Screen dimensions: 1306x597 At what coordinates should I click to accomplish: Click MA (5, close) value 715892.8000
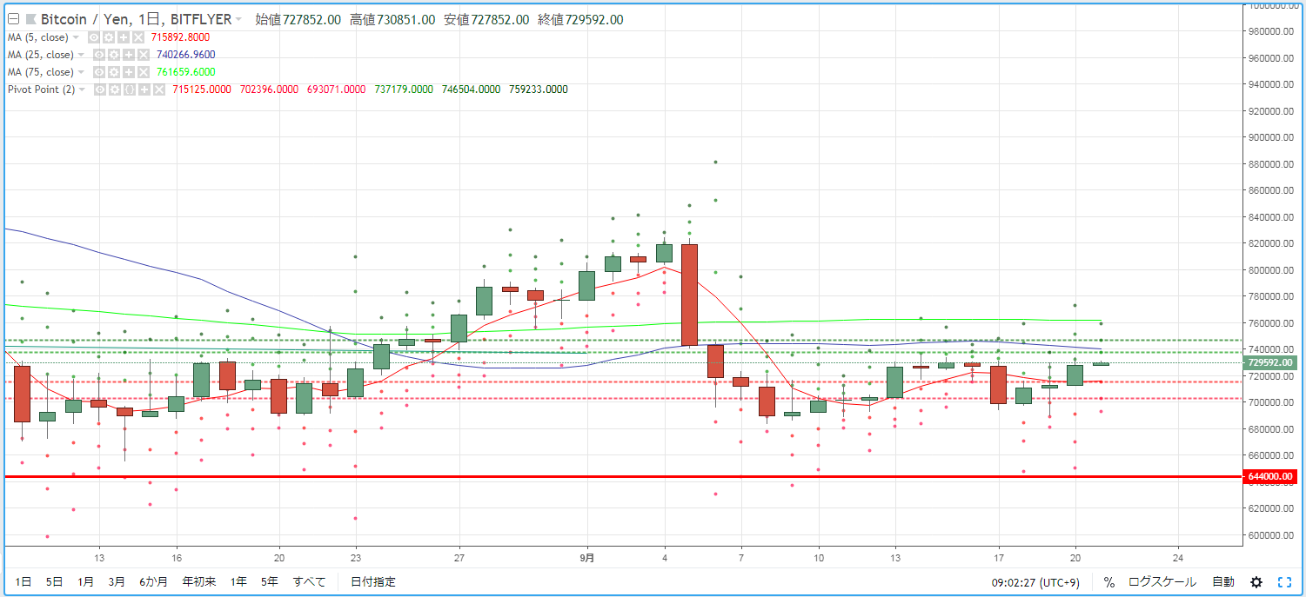tap(180, 37)
